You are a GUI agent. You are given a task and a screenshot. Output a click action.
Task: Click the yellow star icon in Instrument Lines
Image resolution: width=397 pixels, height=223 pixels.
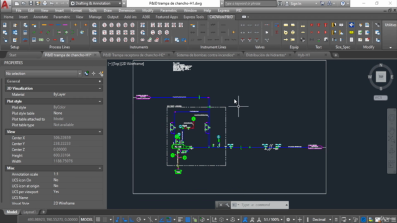coord(233,32)
